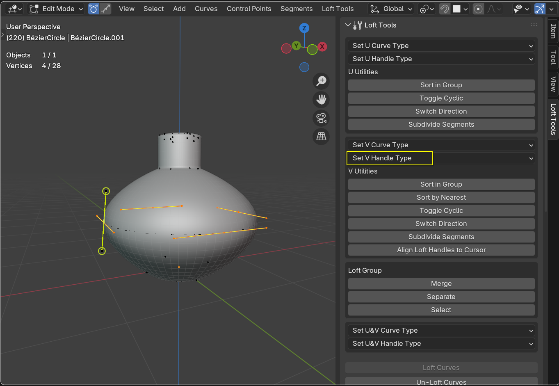559x386 pixels.
Task: Click U Utilities Switch Direction
Action: pyautogui.click(x=441, y=111)
